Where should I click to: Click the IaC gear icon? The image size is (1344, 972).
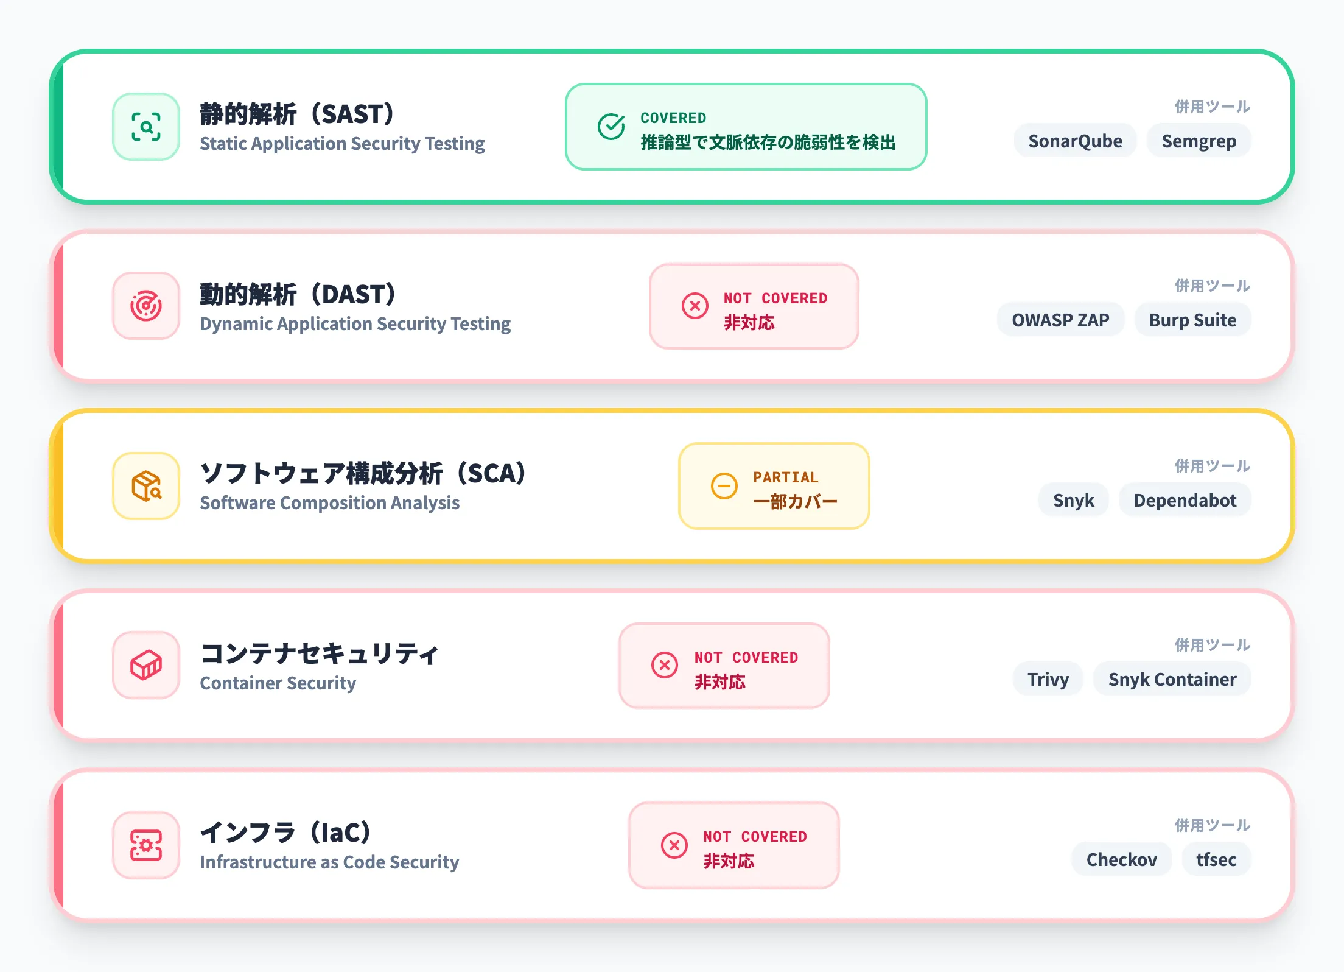pyautogui.click(x=146, y=845)
